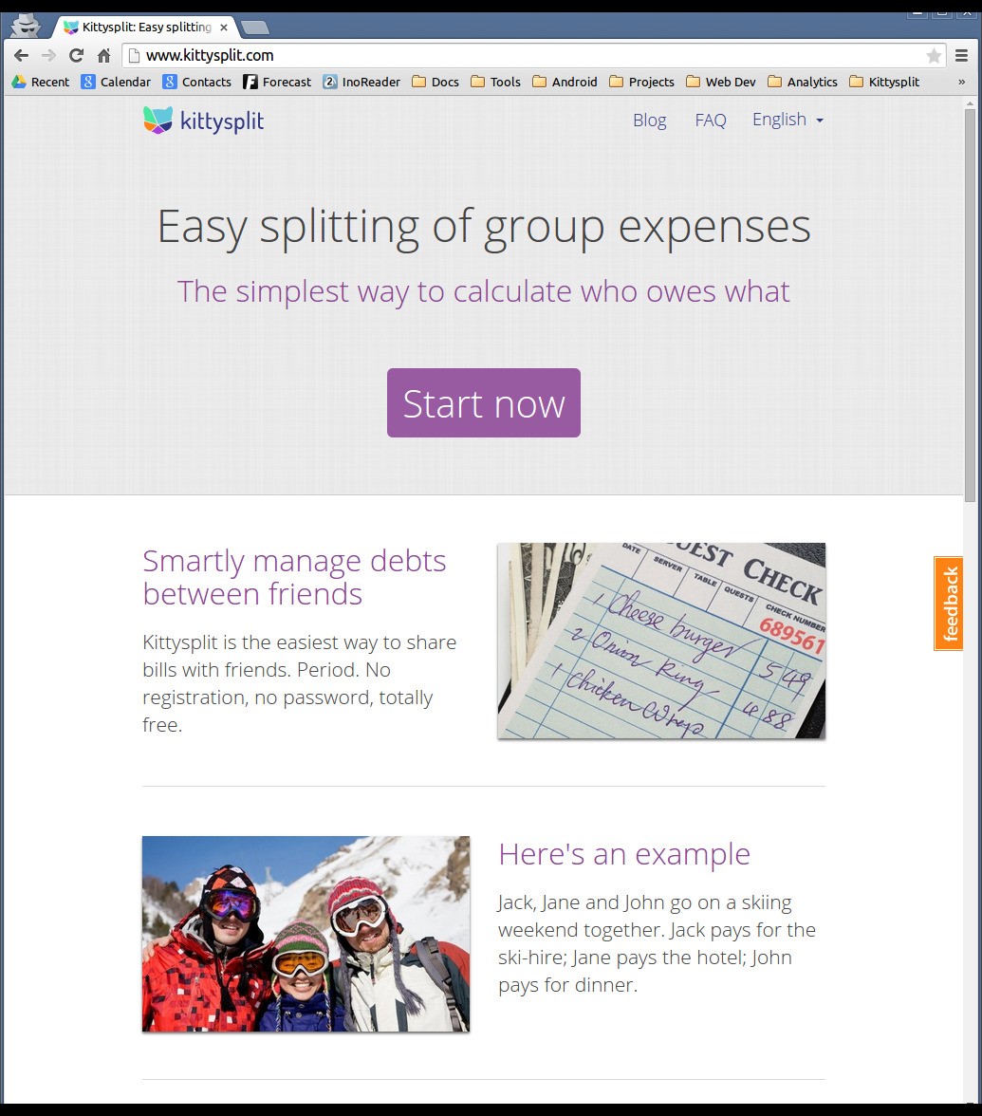Open the orange feedback side tab
This screenshot has height=1116, width=982.
(x=949, y=604)
